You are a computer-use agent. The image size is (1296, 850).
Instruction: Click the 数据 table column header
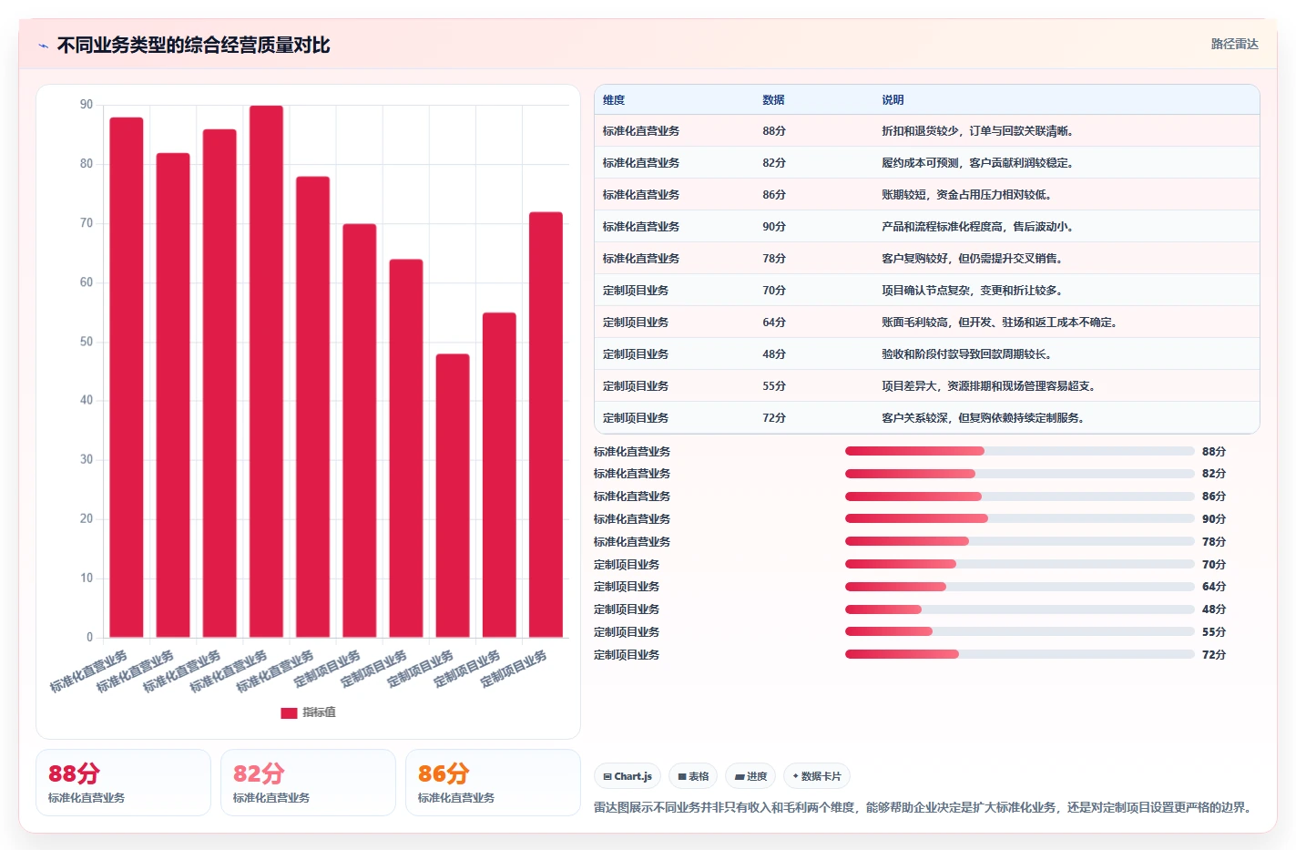point(773,100)
